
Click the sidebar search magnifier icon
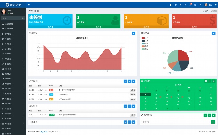23,18
